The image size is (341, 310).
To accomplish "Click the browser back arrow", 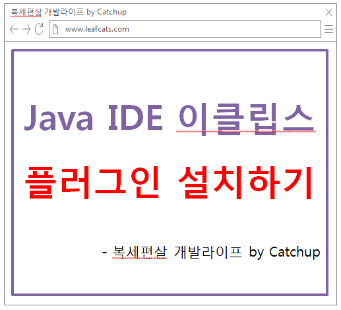I will (14, 29).
